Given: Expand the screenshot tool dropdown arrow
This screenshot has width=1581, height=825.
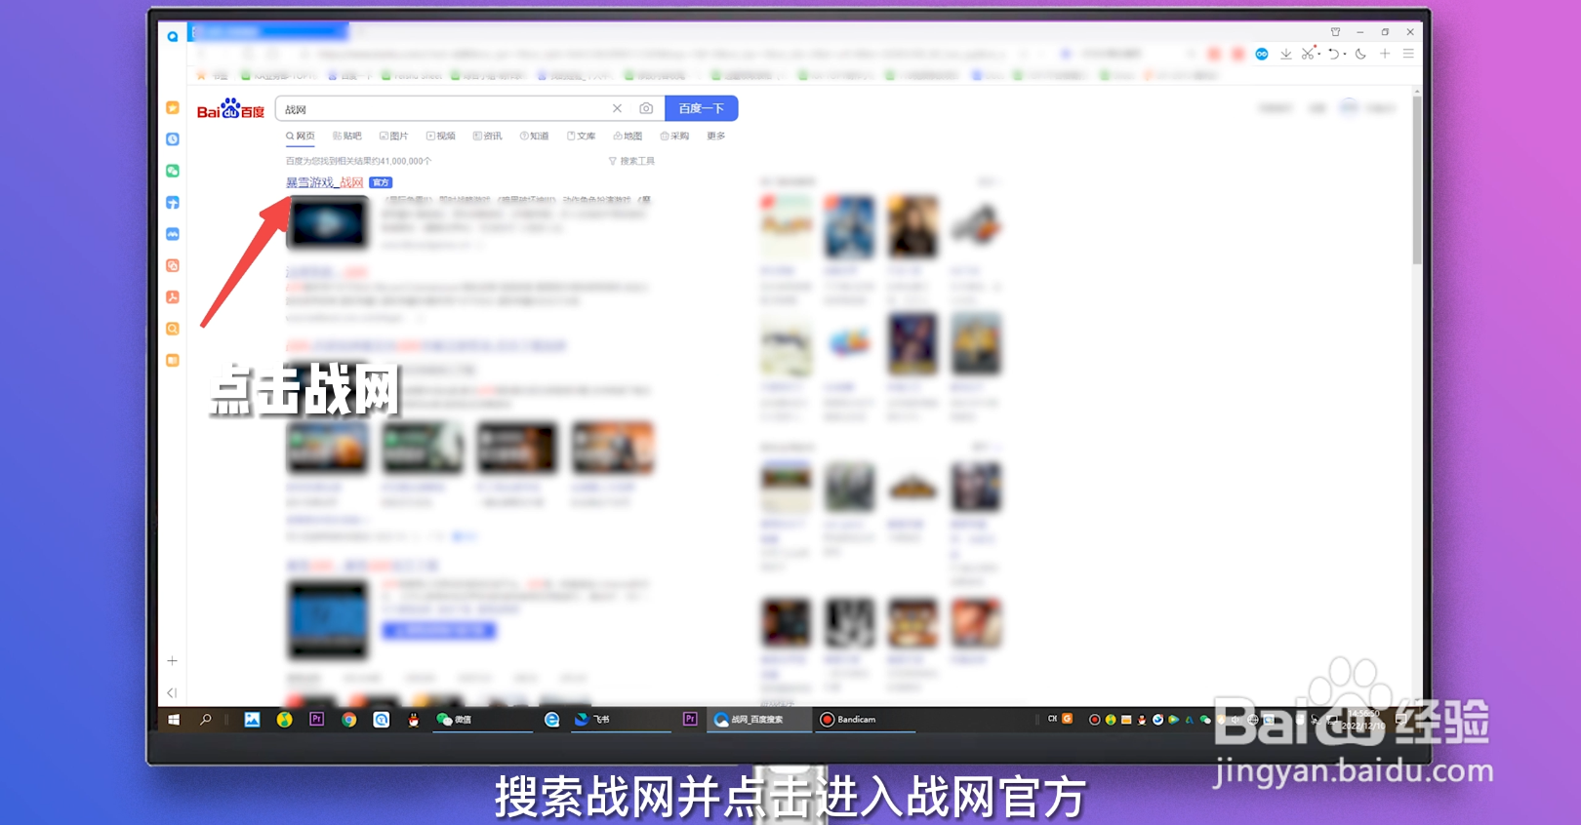Looking at the screenshot, I should (x=1319, y=55).
